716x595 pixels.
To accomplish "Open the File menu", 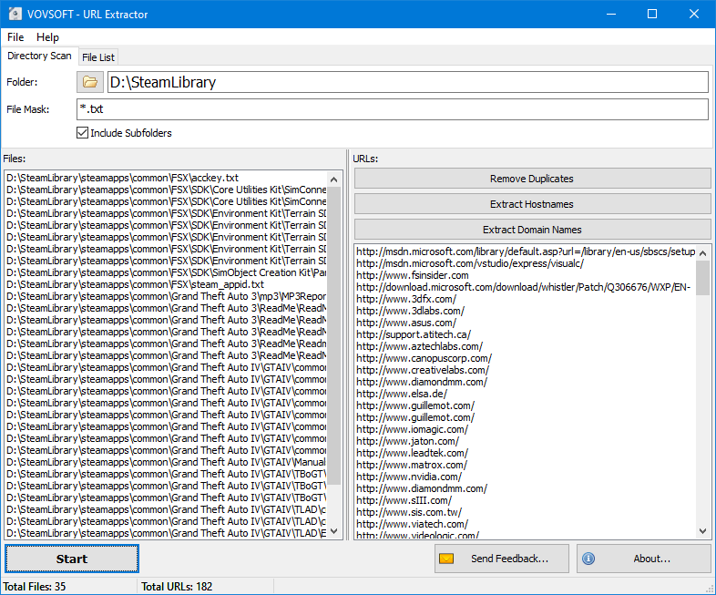I will [x=15, y=37].
